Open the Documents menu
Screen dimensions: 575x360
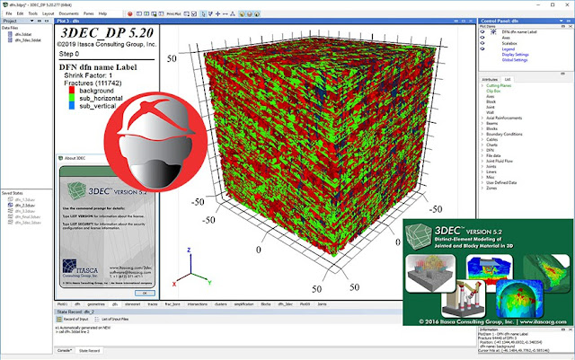coord(68,13)
